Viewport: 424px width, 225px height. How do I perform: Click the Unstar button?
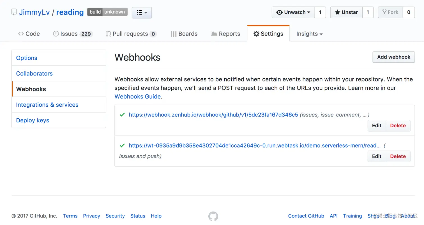pos(346,12)
